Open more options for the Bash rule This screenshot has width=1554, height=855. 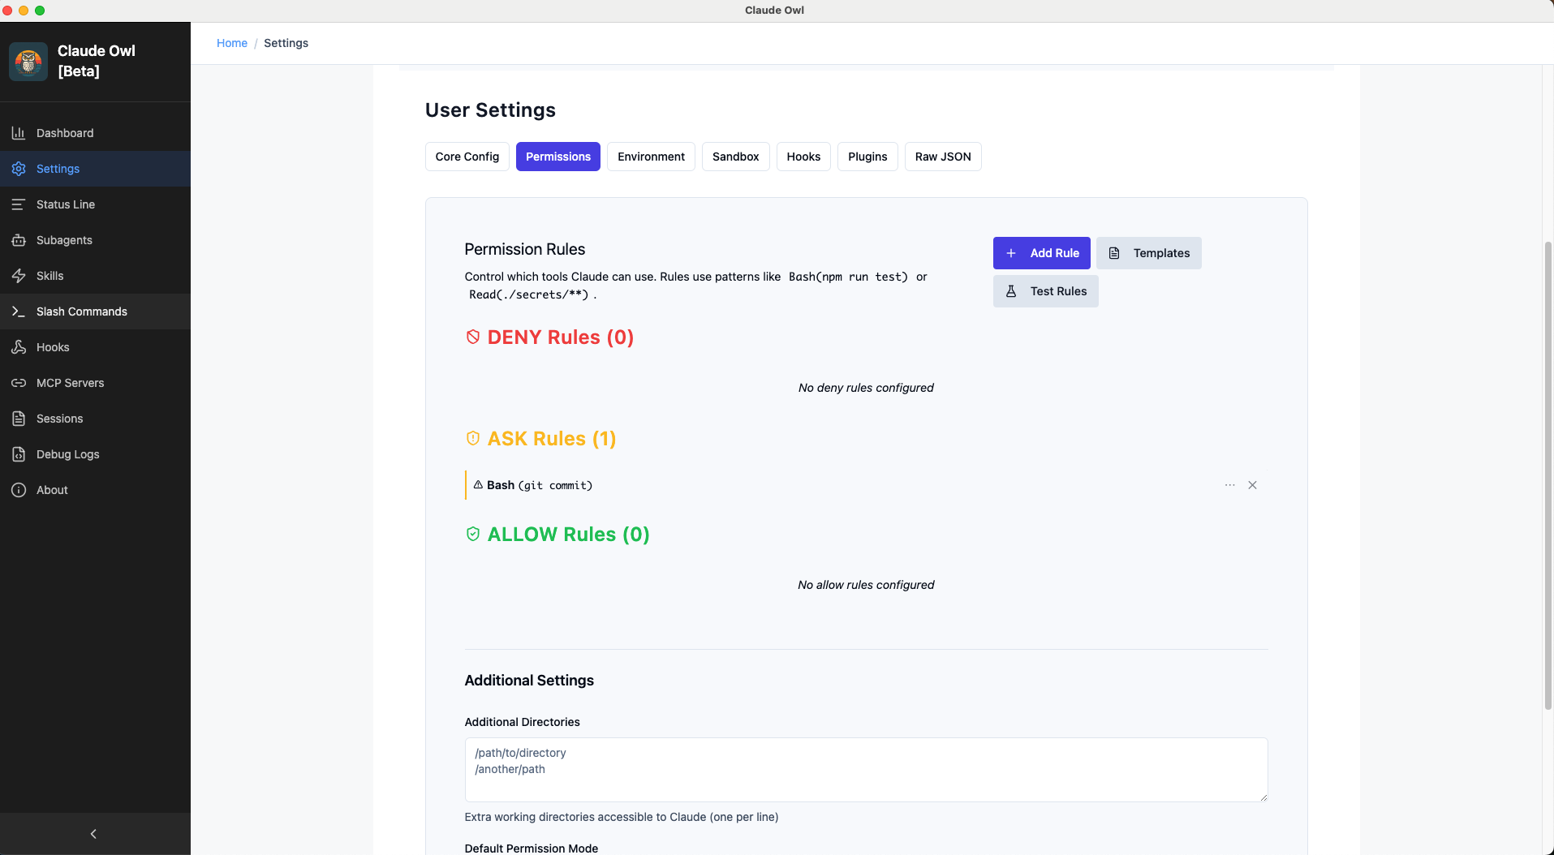[1229, 484]
